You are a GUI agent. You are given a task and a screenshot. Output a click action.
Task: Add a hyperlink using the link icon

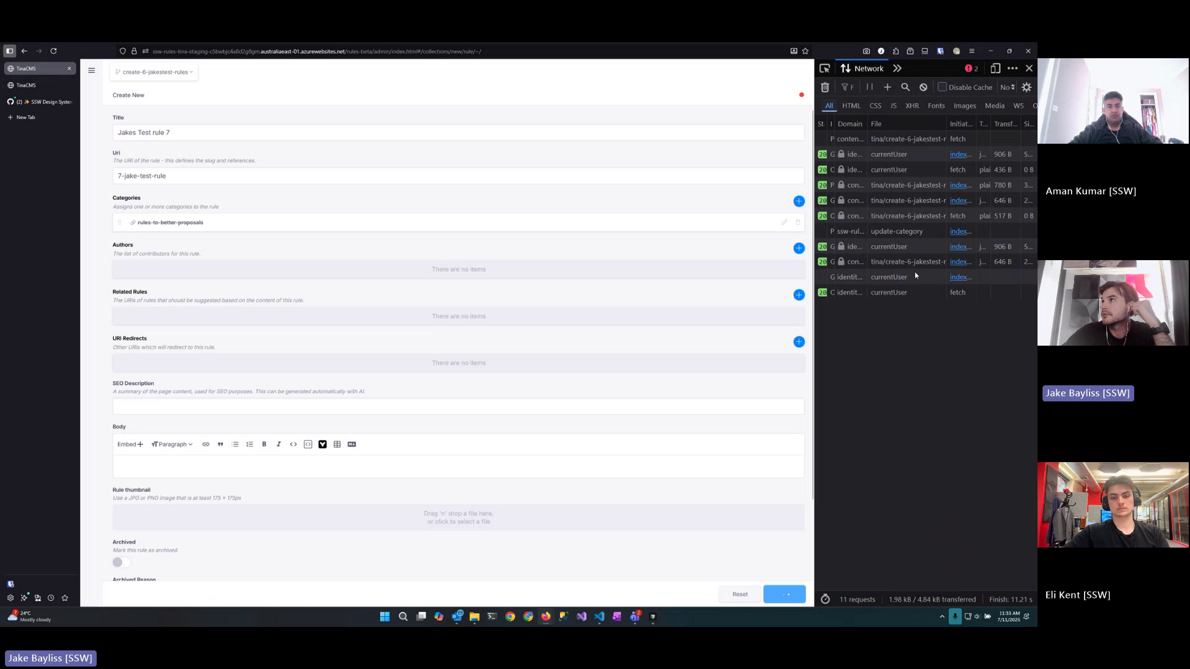coord(206,444)
